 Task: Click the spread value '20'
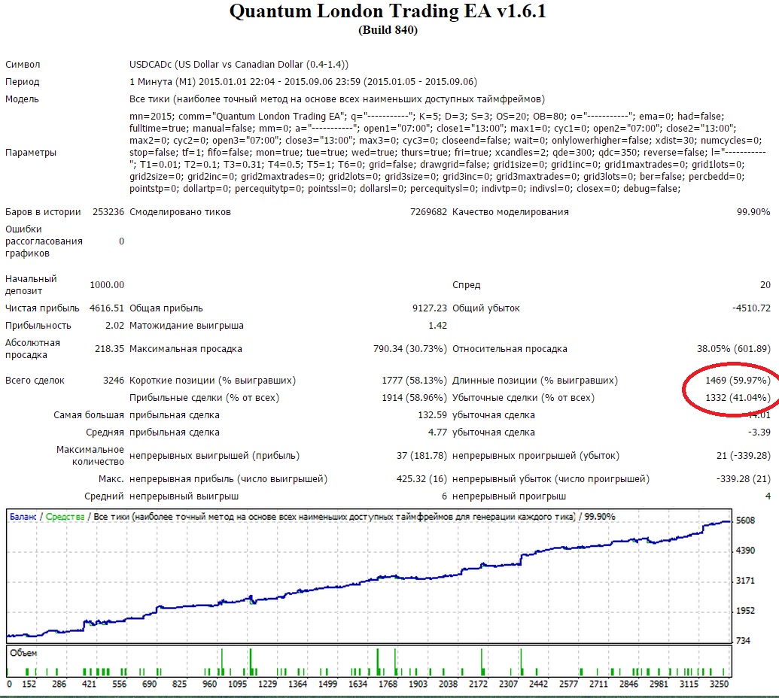click(x=765, y=285)
